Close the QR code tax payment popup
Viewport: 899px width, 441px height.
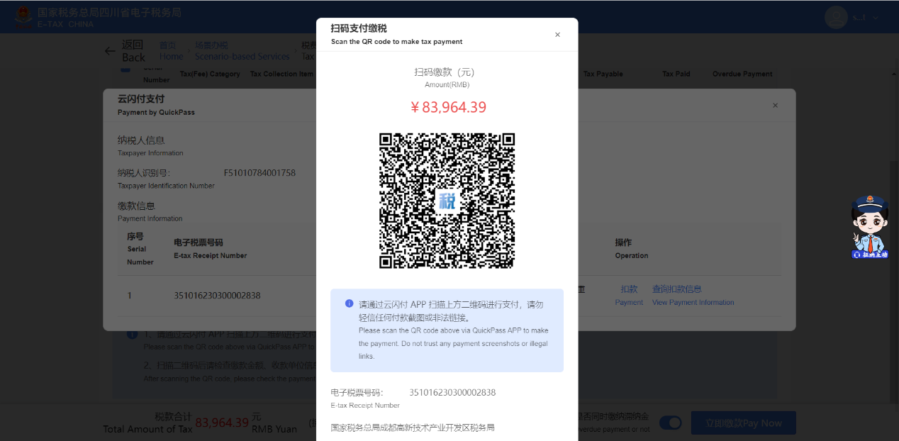click(x=557, y=35)
